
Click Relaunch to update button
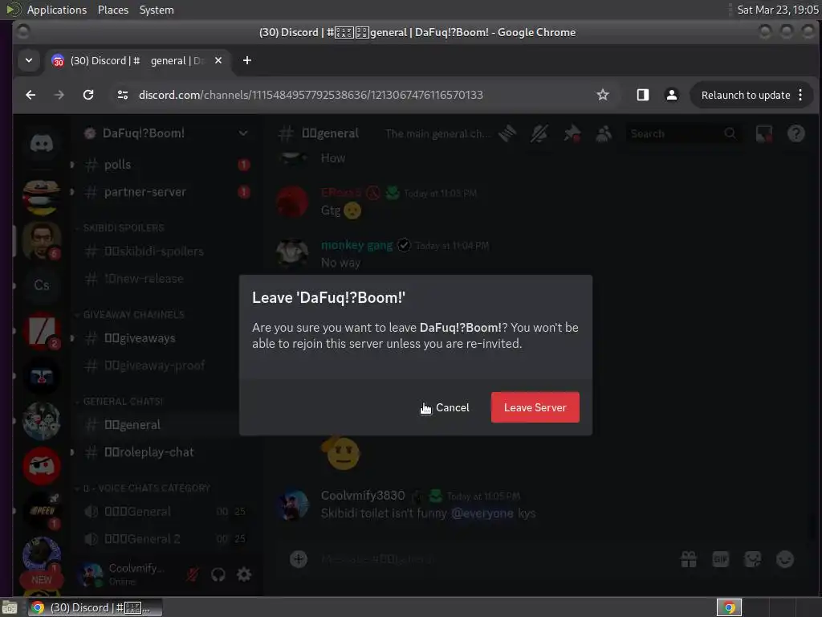click(x=745, y=95)
